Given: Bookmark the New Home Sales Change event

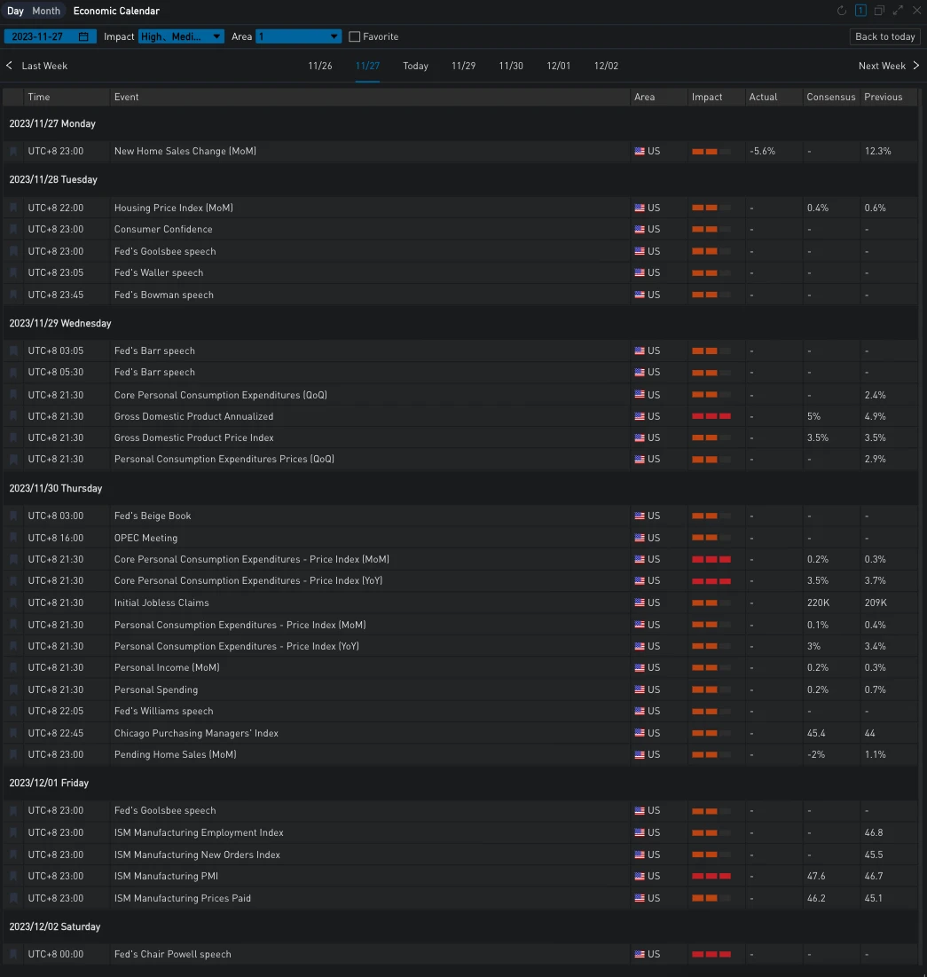Looking at the screenshot, I should pos(13,152).
